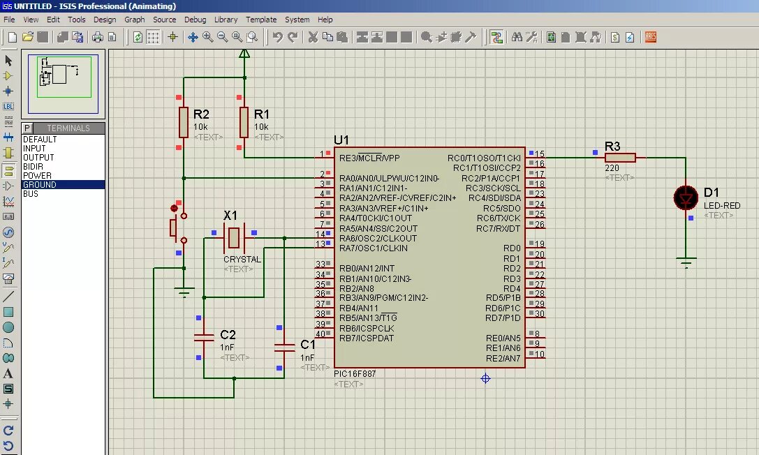Image resolution: width=759 pixels, height=455 pixels.
Task: Click the Zoom In magnifier icon
Action: click(x=207, y=37)
